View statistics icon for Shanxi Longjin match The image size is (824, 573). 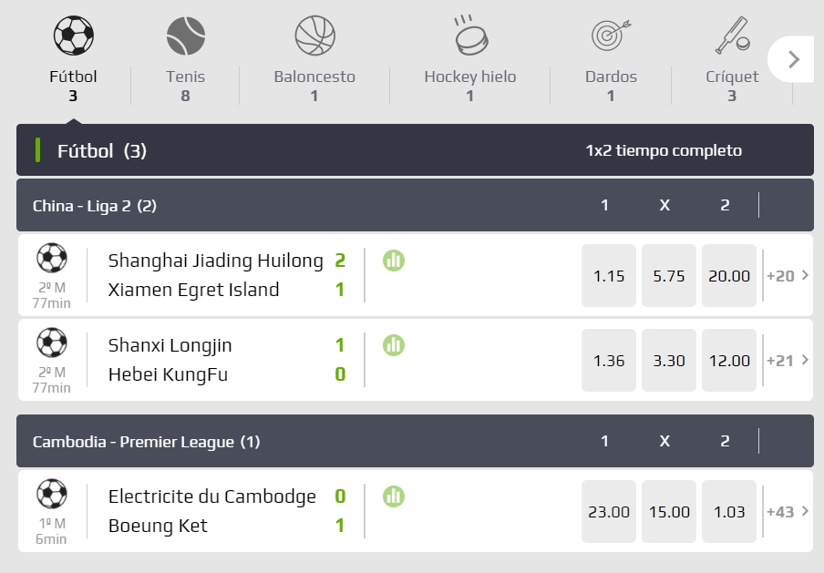tap(394, 345)
